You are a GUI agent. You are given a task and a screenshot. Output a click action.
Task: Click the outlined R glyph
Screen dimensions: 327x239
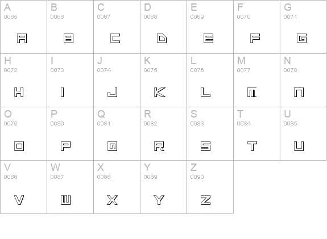click(x=159, y=146)
